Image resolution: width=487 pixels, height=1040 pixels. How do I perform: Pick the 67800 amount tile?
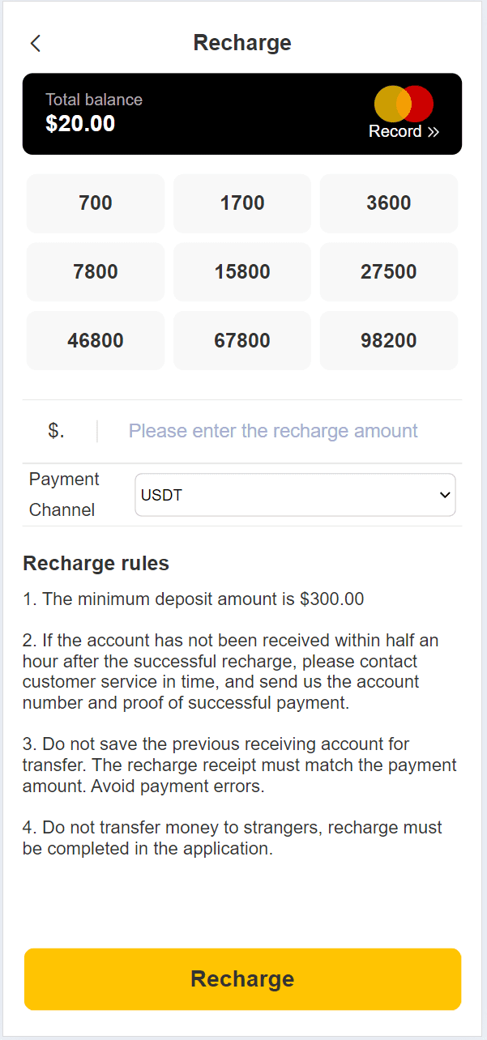(x=242, y=341)
